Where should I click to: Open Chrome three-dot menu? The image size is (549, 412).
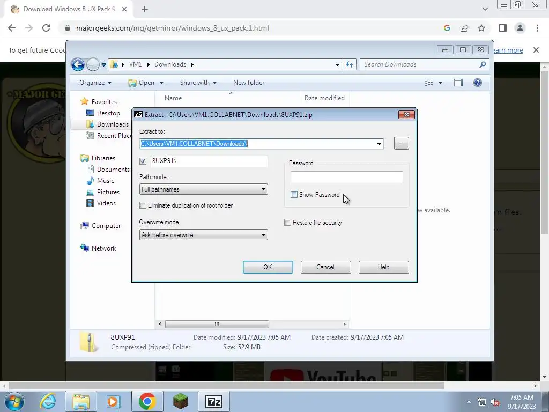537,28
